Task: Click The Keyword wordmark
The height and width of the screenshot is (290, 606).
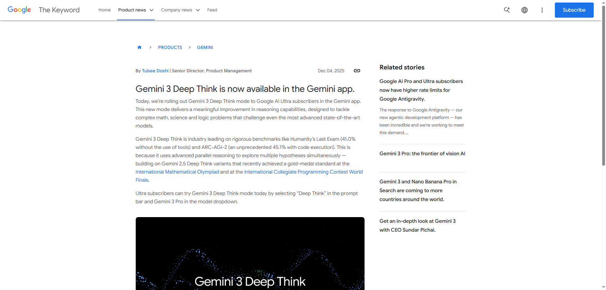Action: (59, 10)
